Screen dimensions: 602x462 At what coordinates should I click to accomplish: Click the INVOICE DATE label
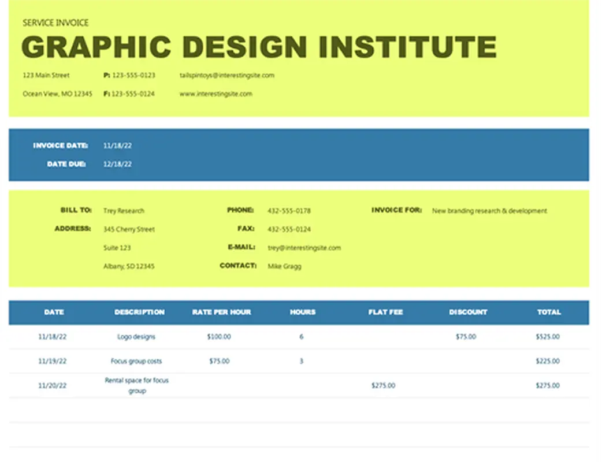(60, 146)
